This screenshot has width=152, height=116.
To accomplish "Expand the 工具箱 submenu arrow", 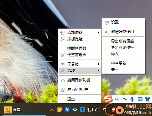I will click(99, 64).
